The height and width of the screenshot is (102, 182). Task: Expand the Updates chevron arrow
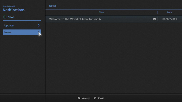pyautogui.click(x=39, y=25)
